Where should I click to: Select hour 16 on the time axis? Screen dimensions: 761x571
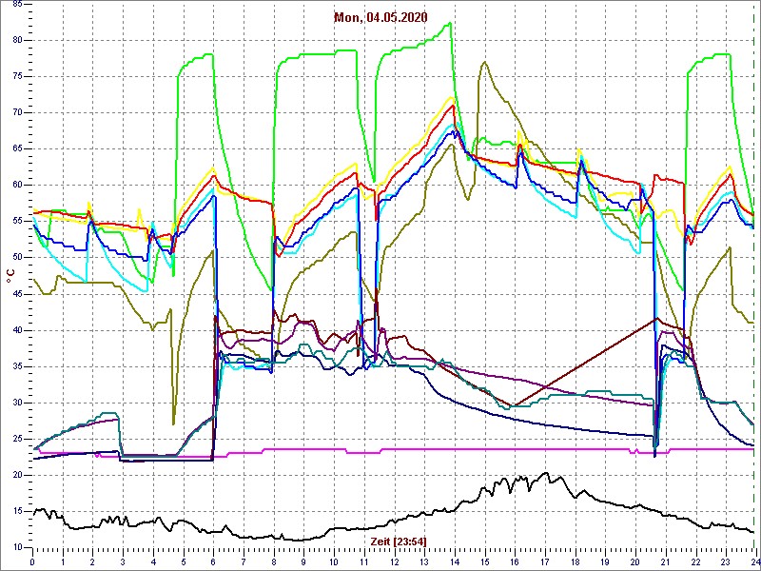click(514, 562)
